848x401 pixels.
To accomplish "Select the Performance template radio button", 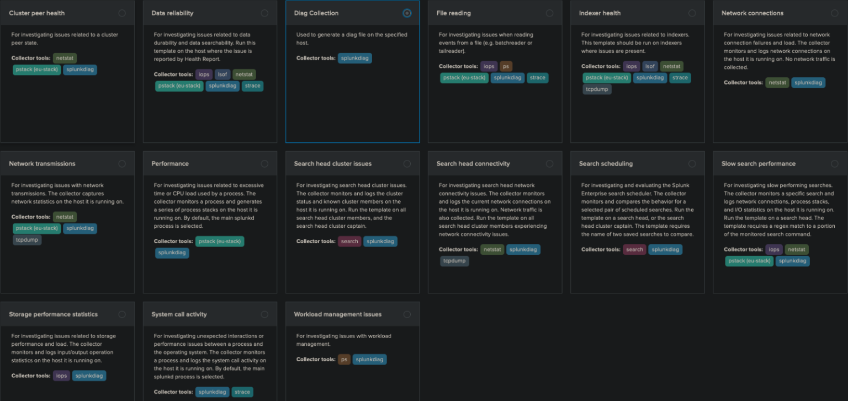I will pos(264,163).
